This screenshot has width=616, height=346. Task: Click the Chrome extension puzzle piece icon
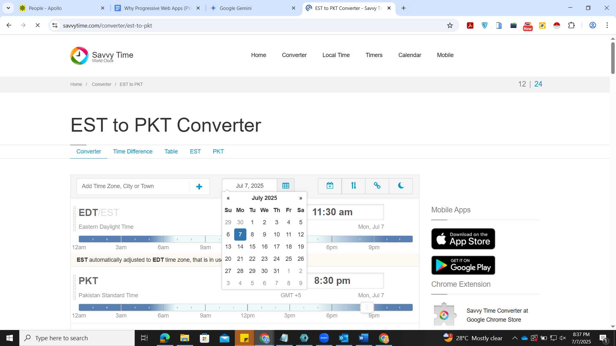click(x=445, y=315)
